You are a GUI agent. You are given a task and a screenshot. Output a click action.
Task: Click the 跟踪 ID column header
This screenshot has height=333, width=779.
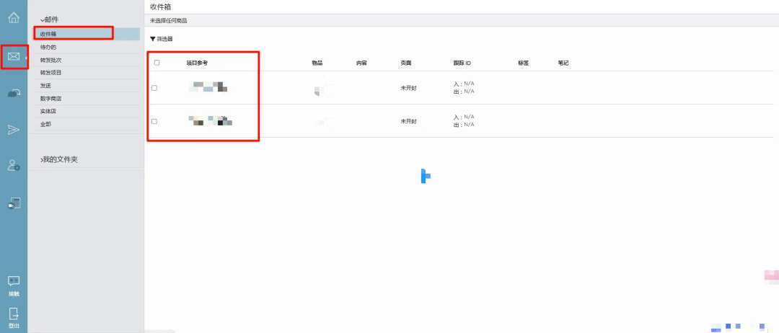click(462, 63)
